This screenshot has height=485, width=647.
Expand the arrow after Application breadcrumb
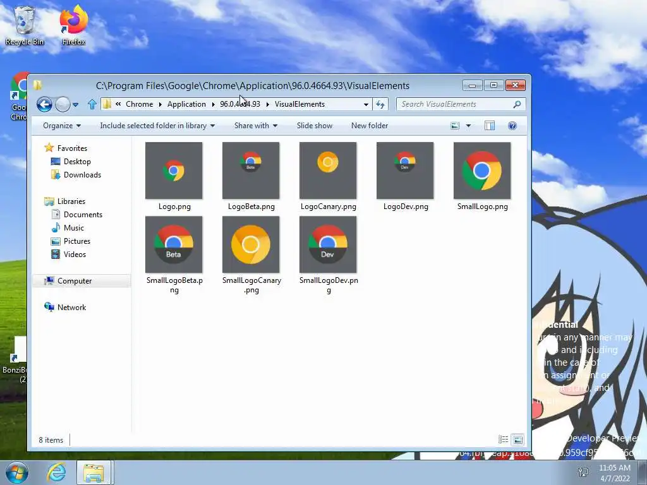(213, 104)
